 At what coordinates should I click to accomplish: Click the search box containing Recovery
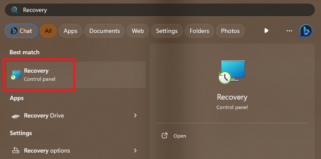(160, 10)
